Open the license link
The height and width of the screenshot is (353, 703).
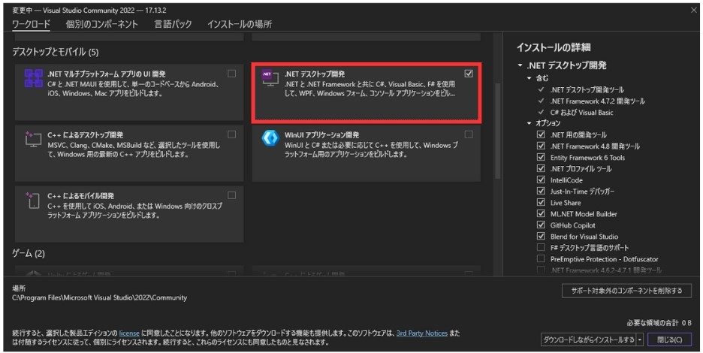[x=129, y=333]
